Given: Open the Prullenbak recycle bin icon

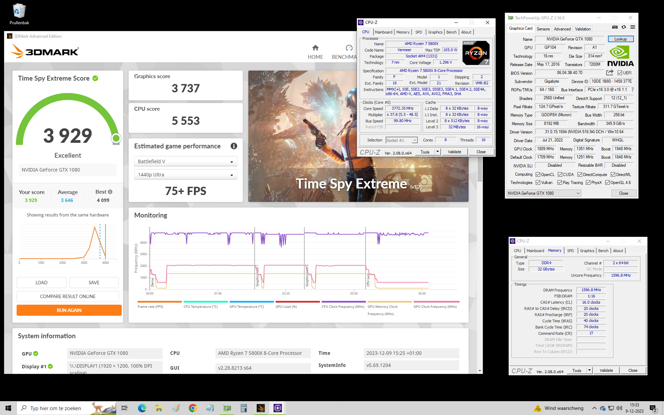Looking at the screenshot, I should pyautogui.click(x=19, y=14).
